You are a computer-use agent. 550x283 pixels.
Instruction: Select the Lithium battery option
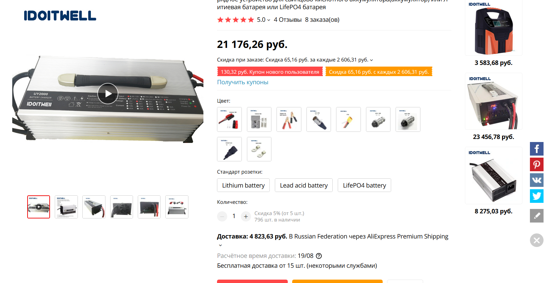(243, 185)
